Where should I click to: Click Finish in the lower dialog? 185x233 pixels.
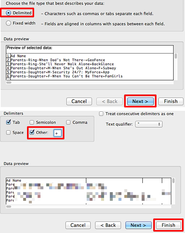point(168,225)
